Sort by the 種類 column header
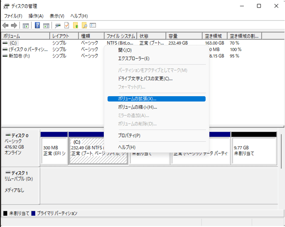The height and width of the screenshot is (227, 285). click(x=91, y=36)
